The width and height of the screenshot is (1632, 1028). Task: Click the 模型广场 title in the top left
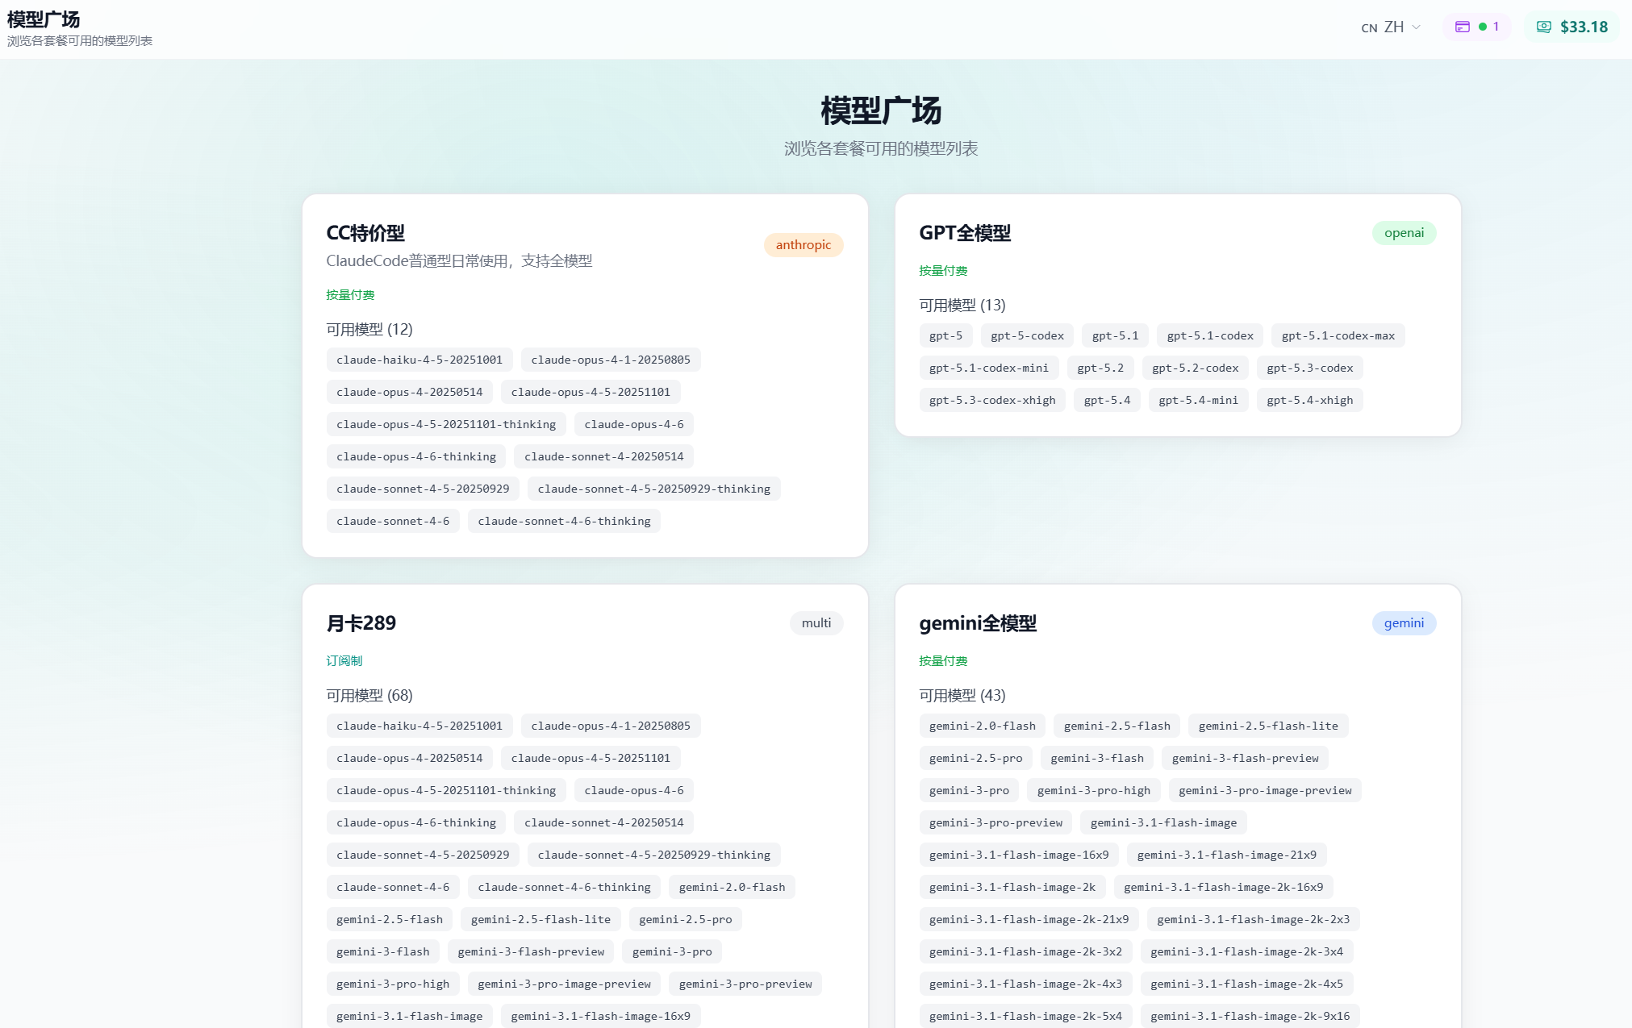(x=44, y=19)
